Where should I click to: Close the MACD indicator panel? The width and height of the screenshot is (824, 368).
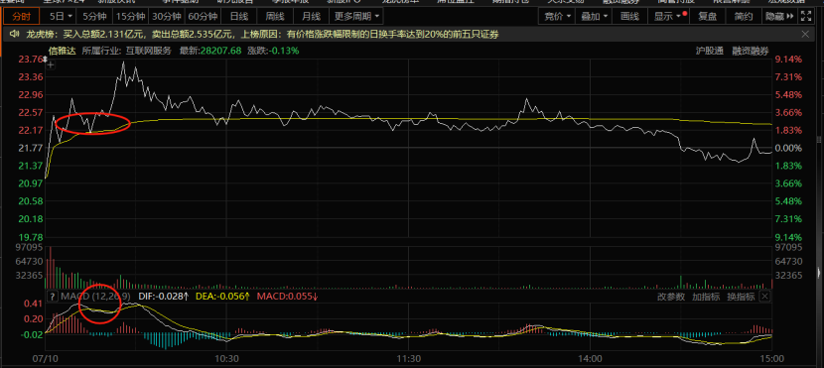click(764, 297)
